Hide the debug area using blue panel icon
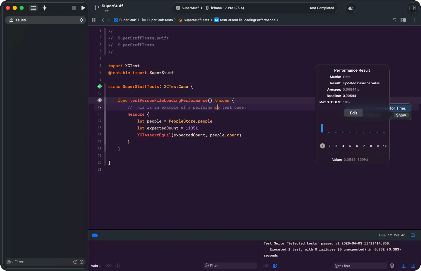This screenshot has width=421, height=271. [x=413, y=235]
